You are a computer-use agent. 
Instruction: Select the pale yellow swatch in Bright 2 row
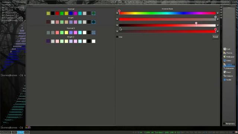pos(66,41)
